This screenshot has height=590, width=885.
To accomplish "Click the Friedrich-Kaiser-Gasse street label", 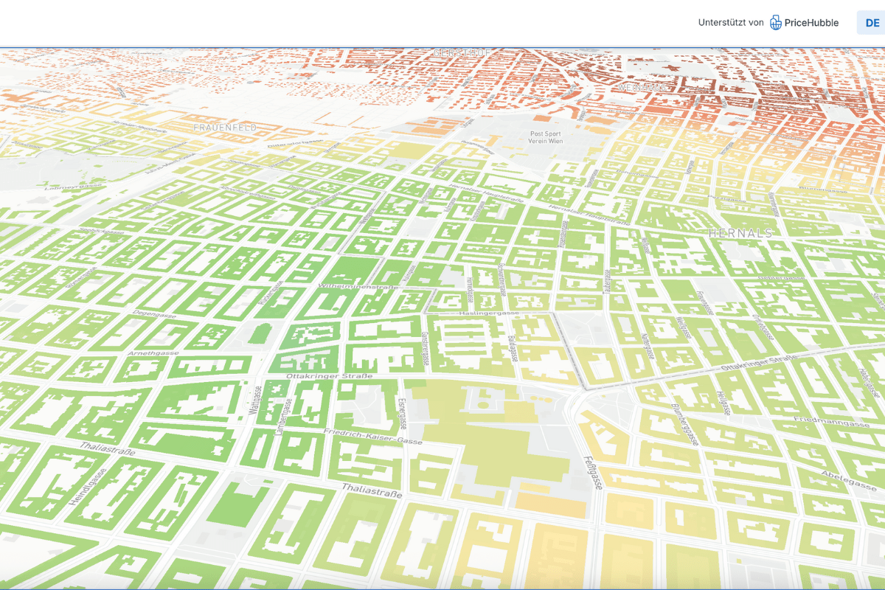I will tap(372, 436).
